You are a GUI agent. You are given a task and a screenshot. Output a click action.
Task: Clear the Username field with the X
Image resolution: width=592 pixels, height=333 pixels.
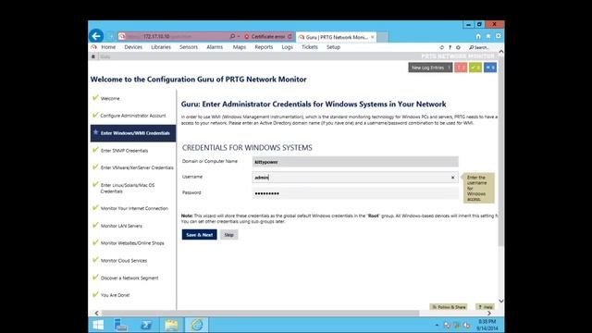(452, 178)
